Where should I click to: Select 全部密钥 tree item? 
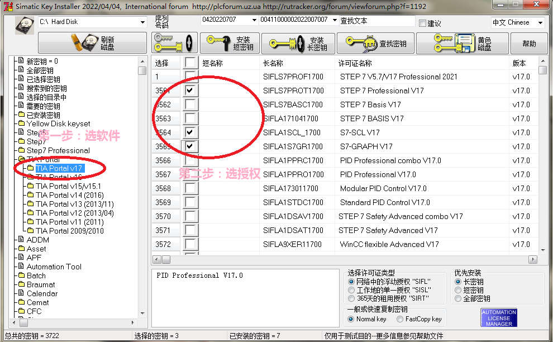(x=40, y=70)
